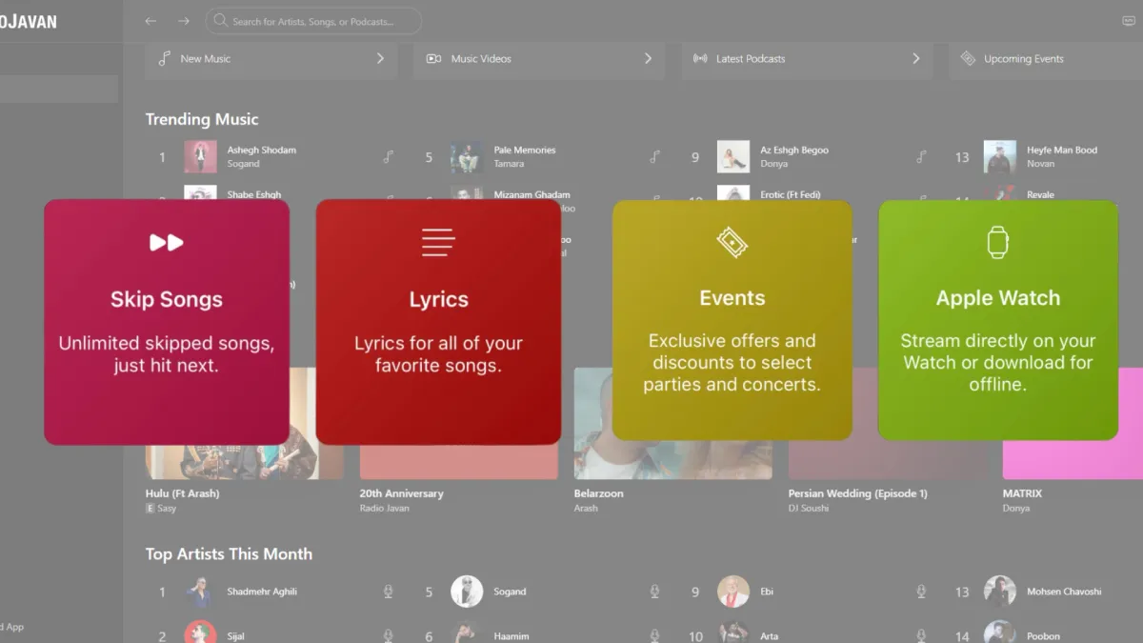The width and height of the screenshot is (1143, 643).
Task: Focus the artists, songs, podcasts search field
Action: pos(313,21)
